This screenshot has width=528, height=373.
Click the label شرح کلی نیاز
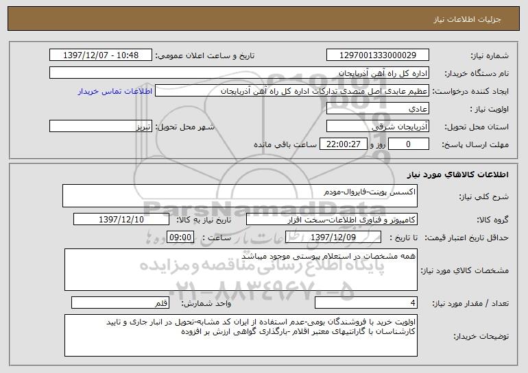[484, 196]
